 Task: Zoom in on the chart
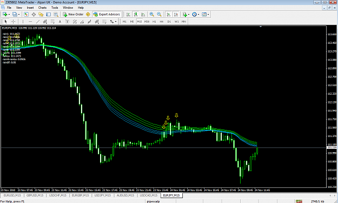point(152,15)
